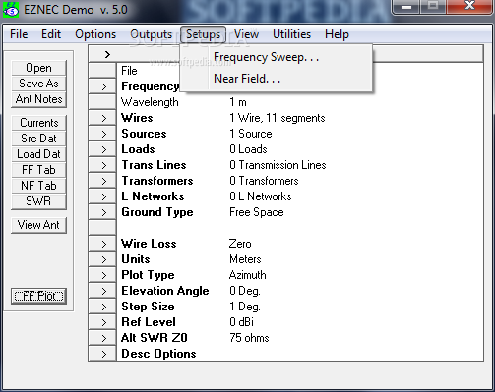Click the Save As button
This screenshot has width=495, height=392.
pos(38,84)
